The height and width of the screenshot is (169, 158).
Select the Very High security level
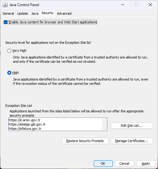(9, 51)
